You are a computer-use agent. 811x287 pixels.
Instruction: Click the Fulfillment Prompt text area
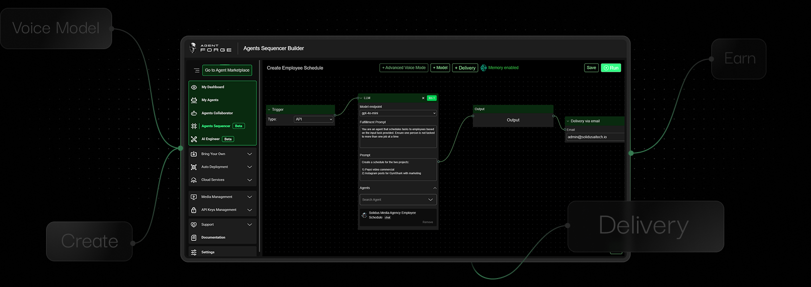(x=398, y=136)
